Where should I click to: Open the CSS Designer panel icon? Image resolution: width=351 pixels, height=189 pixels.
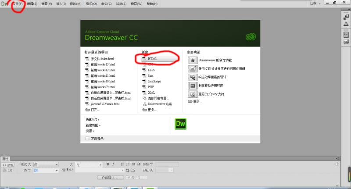(346, 35)
